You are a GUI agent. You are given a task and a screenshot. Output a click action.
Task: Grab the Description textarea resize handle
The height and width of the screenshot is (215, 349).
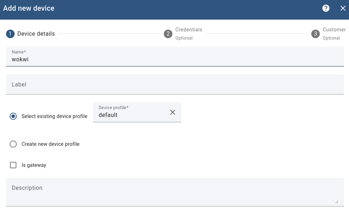(x=337, y=202)
